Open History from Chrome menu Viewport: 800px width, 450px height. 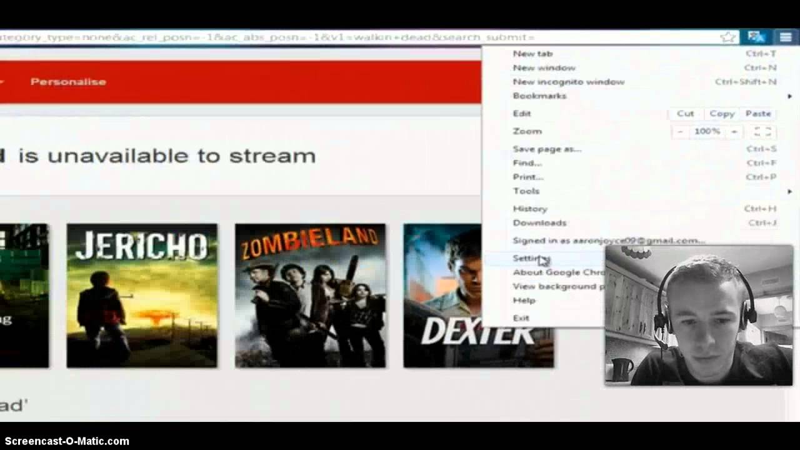tap(641, 209)
